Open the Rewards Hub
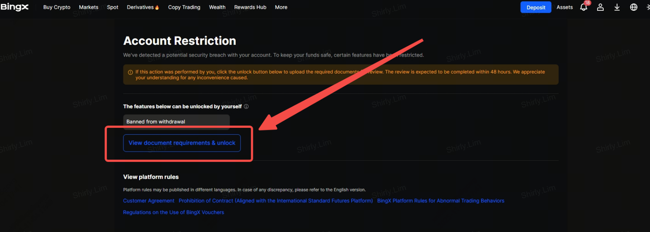The image size is (650, 232). pos(250,8)
